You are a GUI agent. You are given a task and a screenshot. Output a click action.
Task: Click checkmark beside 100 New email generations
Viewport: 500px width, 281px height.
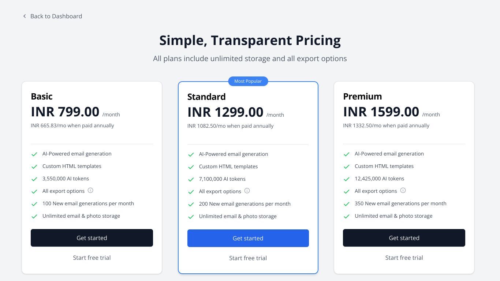[x=34, y=204]
